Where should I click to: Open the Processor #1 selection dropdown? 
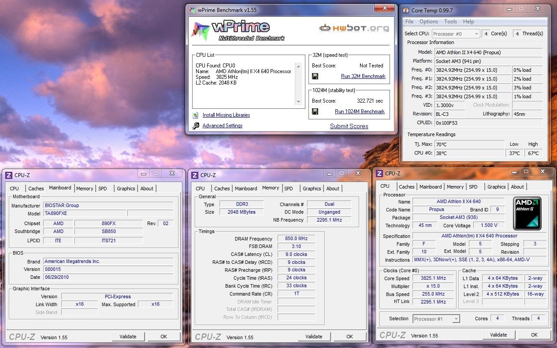(x=436, y=318)
